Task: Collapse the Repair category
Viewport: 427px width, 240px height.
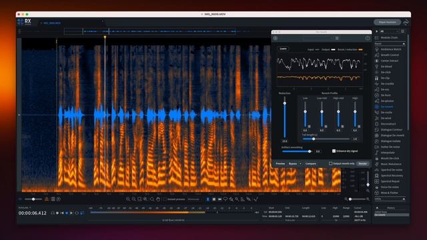Action: click(404, 44)
